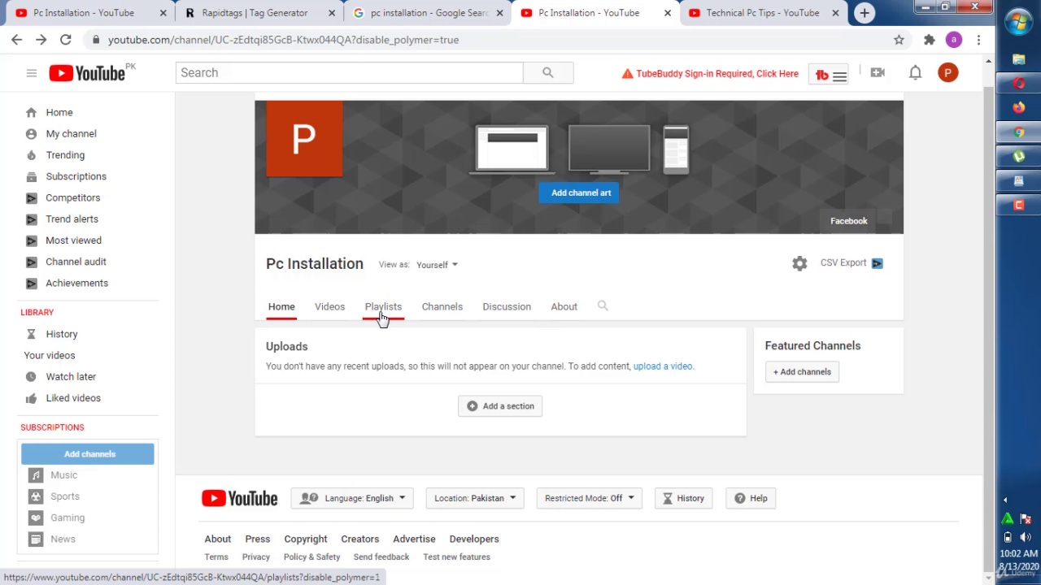Open Chrome three-dot menu

click(978, 40)
